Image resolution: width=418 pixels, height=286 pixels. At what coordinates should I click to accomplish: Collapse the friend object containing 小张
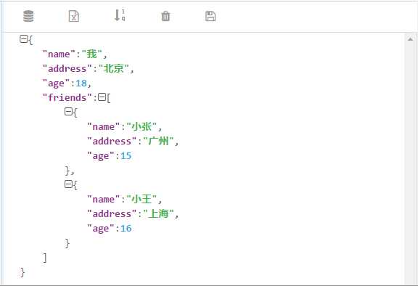68,111
